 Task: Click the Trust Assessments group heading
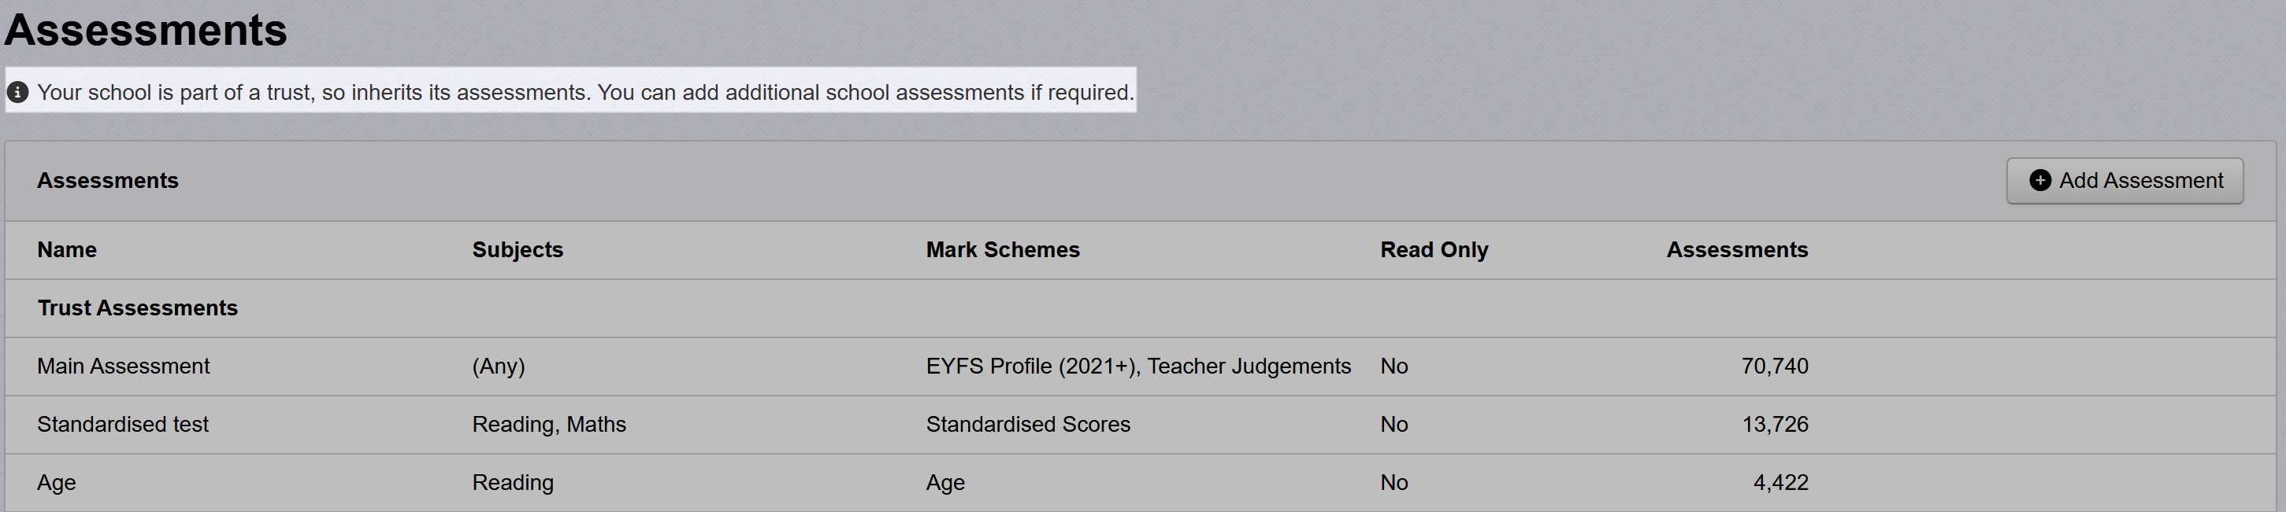click(138, 308)
